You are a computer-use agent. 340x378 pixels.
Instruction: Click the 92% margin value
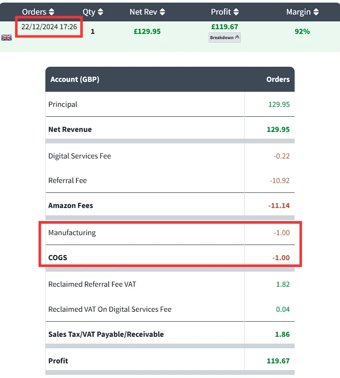[x=302, y=31]
